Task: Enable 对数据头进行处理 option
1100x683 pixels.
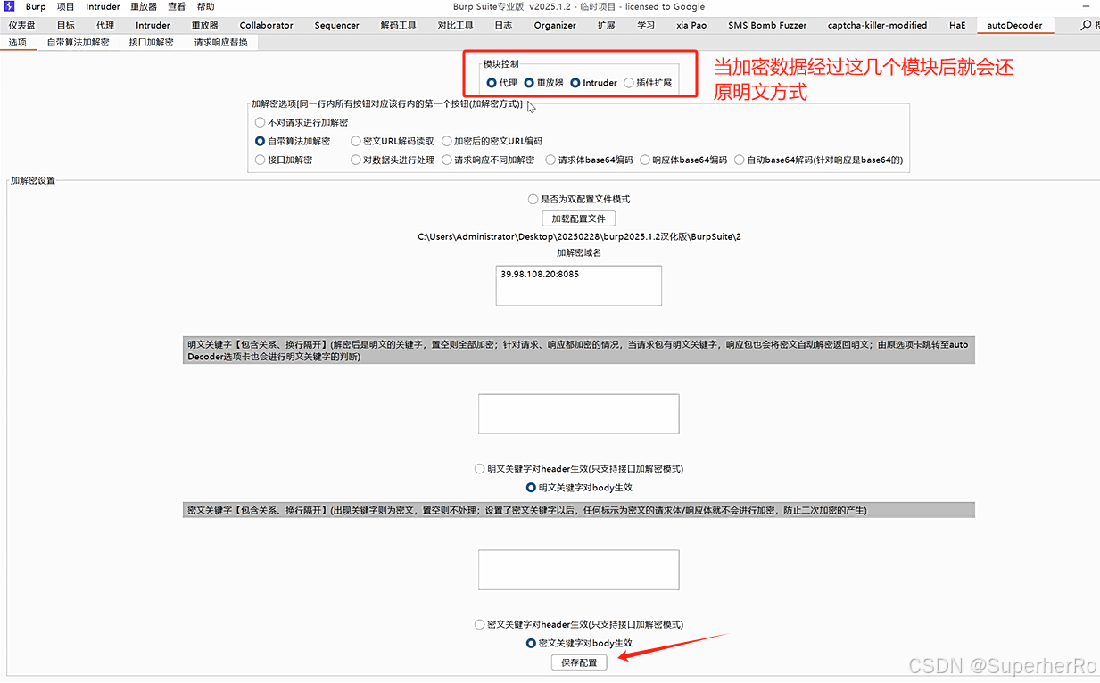Action: (x=392, y=160)
